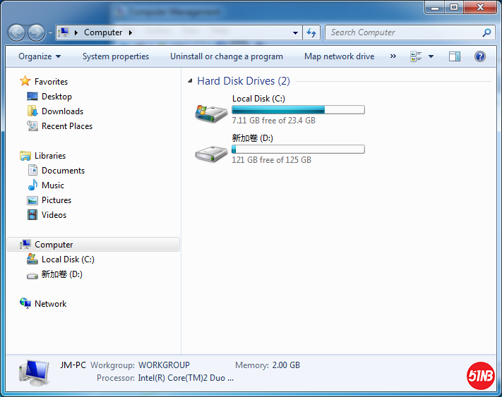Collapse the Hard Disk Drives group
Screen dimensions: 502x397
(190, 81)
